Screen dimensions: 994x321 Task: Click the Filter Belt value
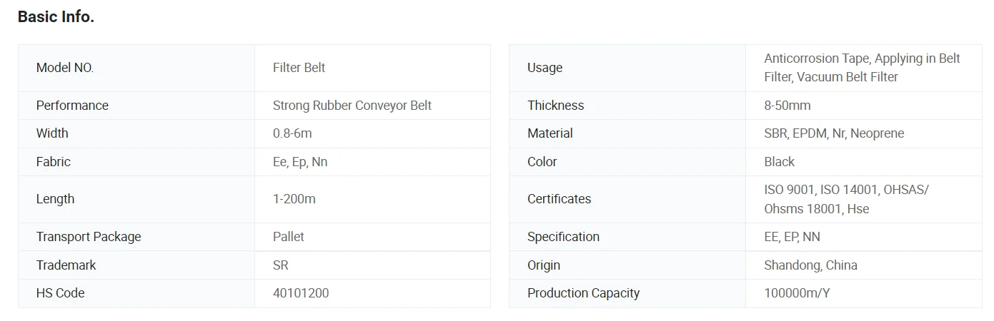(x=299, y=68)
